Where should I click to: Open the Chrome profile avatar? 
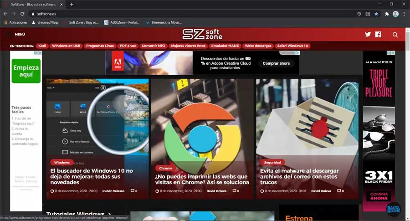click(x=395, y=14)
